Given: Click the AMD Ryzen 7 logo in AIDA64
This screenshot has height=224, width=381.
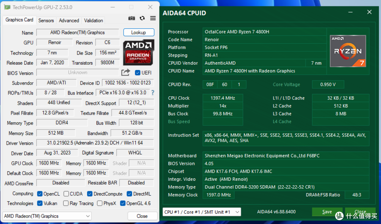Looking at the screenshot, I should [x=348, y=51].
